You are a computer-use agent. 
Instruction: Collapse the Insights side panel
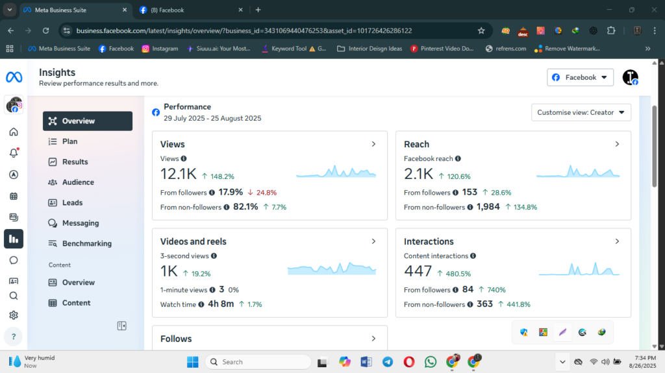coord(121,326)
